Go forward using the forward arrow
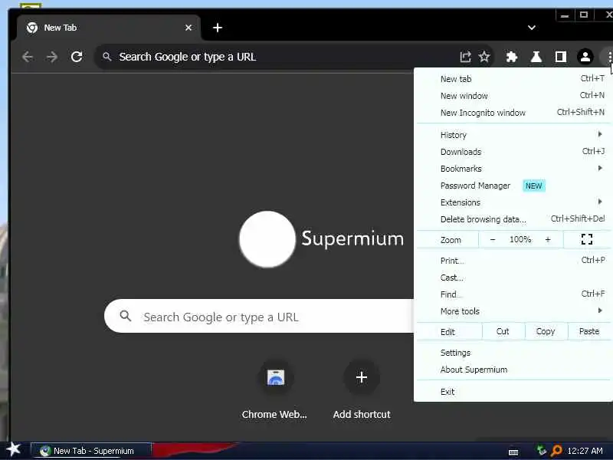Viewport: 613px width, 460px height. (51, 57)
